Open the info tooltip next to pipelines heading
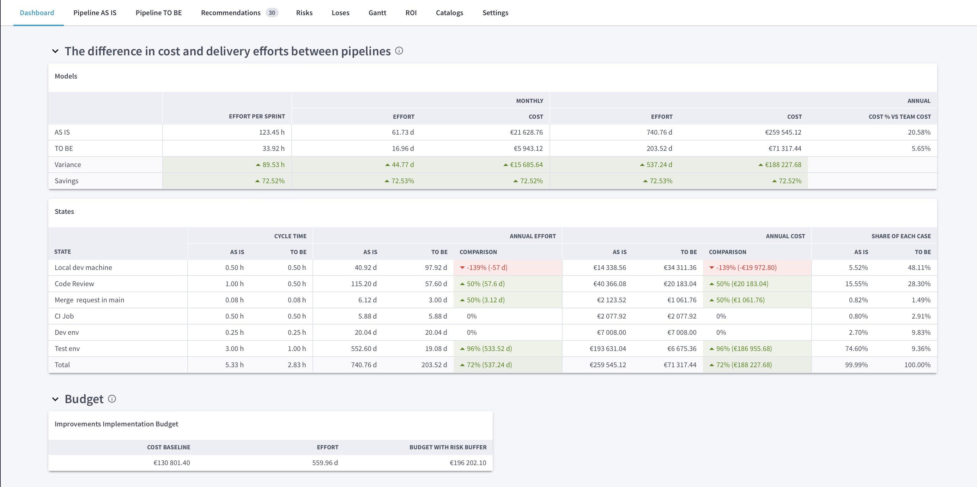977x487 pixels. [399, 51]
